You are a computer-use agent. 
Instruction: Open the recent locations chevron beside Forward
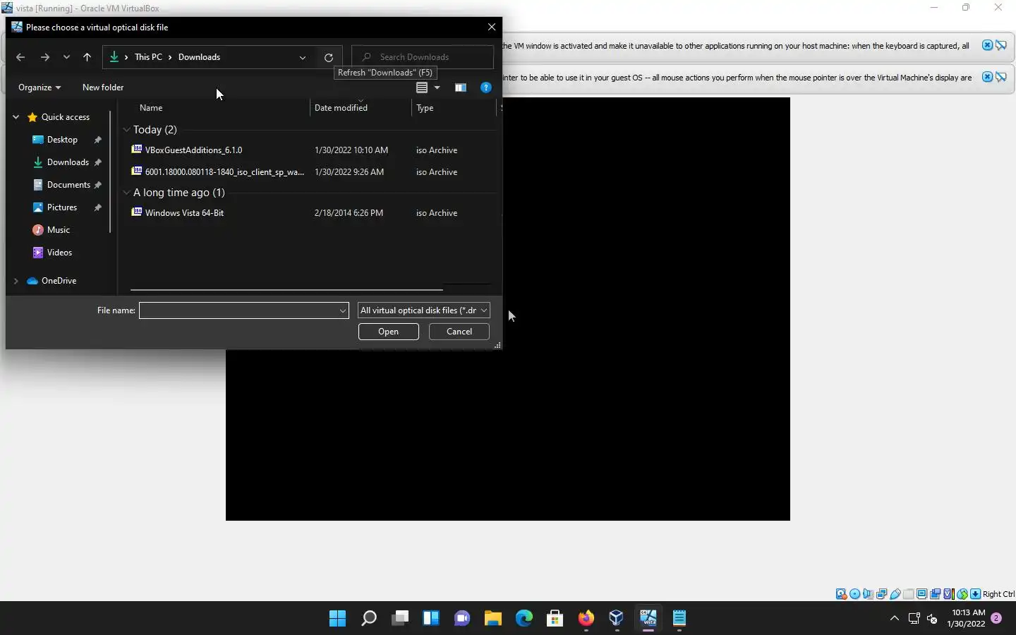tap(66, 57)
